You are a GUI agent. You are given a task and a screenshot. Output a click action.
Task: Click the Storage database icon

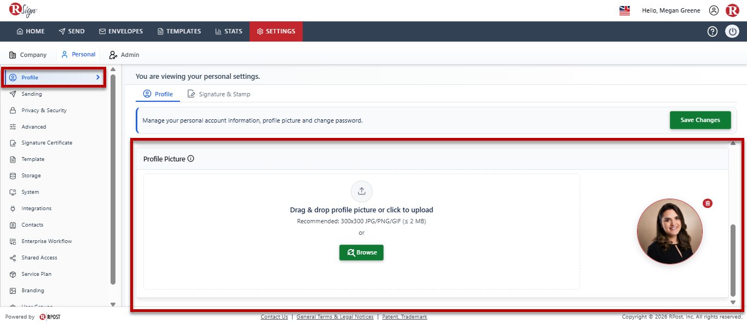pos(13,176)
